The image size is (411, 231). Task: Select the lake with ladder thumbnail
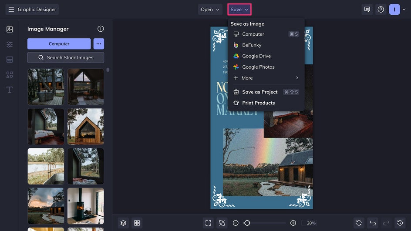point(46,166)
